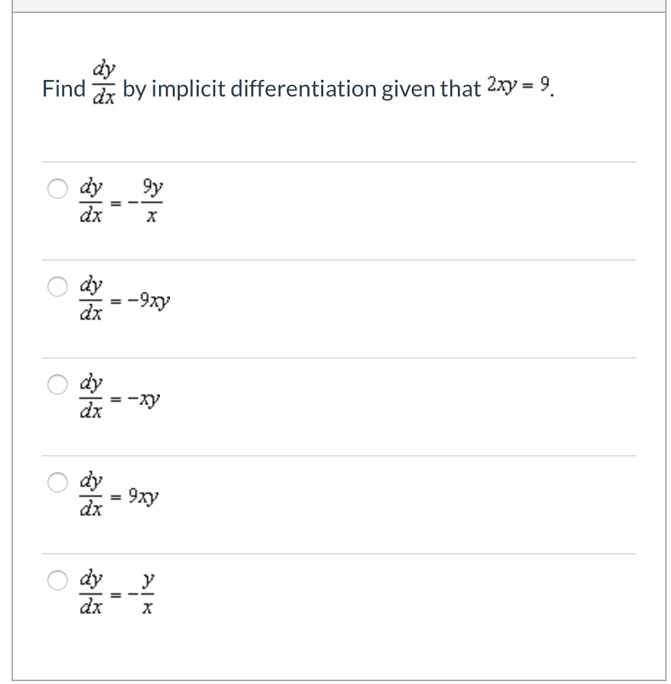This screenshot has width=671, height=684.
Task: Click the fourth answer option row
Action: [x=340, y=503]
